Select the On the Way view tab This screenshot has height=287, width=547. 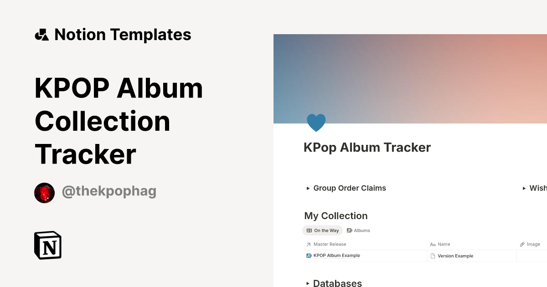tap(323, 231)
